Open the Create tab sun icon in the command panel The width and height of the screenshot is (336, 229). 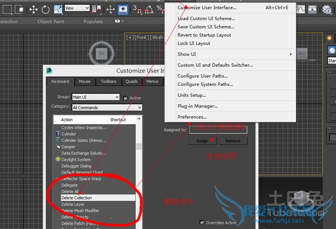[329, 38]
